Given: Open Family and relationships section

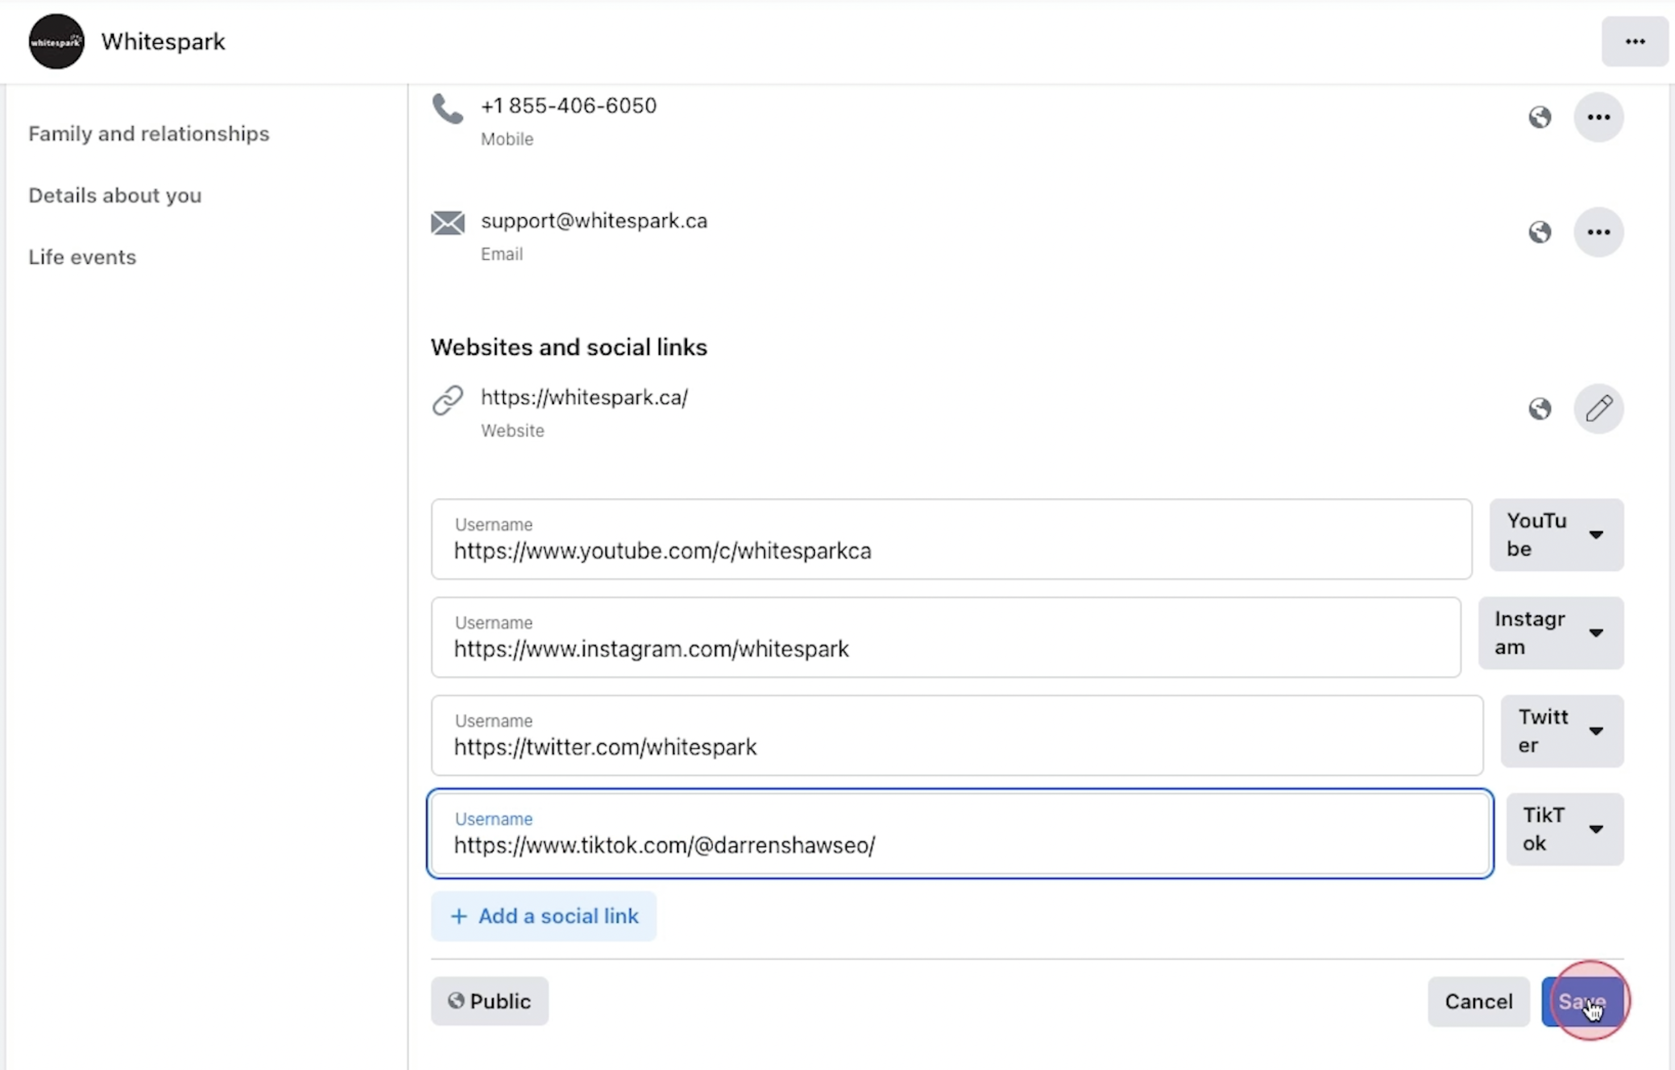Looking at the screenshot, I should (x=149, y=134).
